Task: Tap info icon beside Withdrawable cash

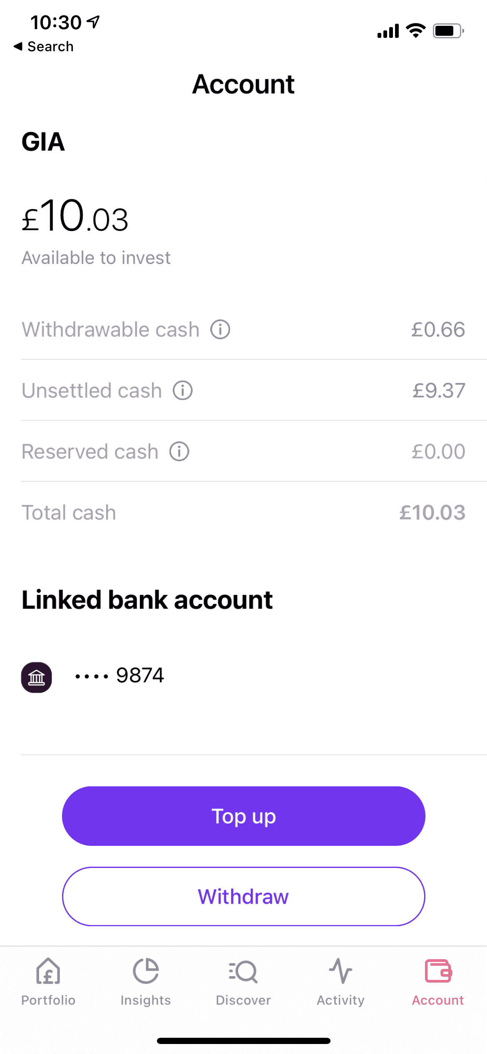Action: 220,330
